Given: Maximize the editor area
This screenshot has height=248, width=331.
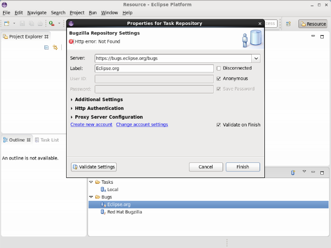Looking at the screenshot, I should [x=322, y=36].
